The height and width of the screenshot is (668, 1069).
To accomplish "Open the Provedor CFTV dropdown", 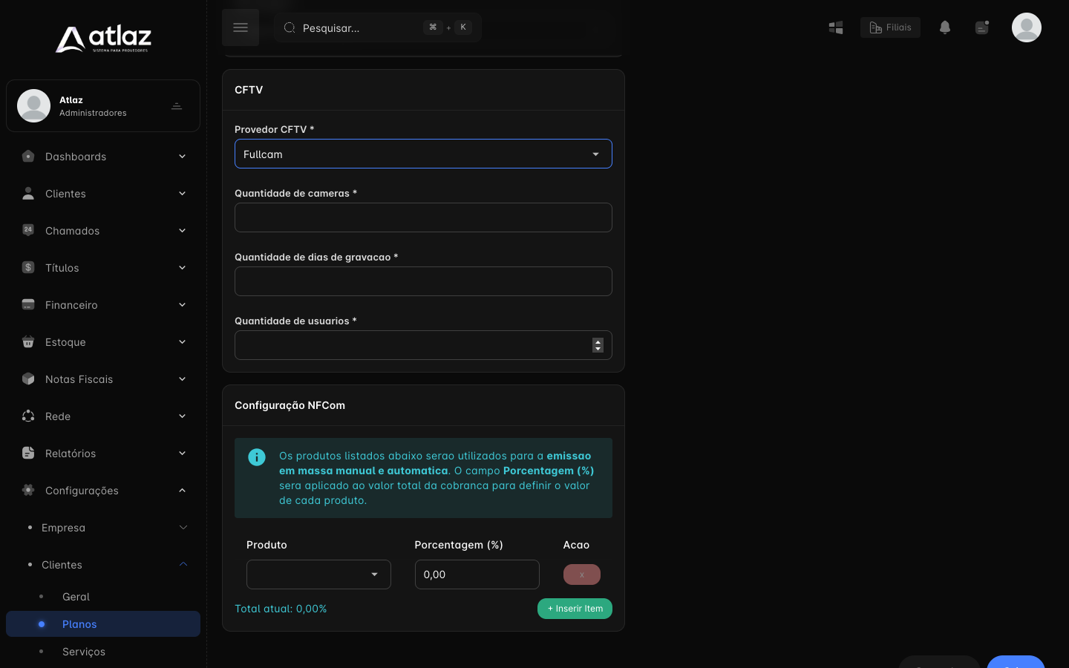I will [423, 154].
